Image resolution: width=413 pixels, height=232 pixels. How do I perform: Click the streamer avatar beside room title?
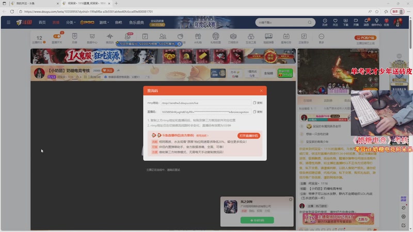pos(39,73)
